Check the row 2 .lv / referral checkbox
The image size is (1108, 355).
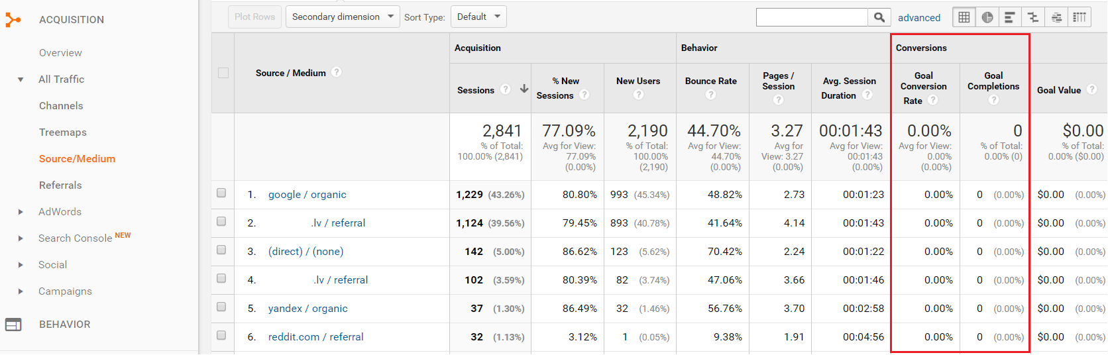click(221, 221)
